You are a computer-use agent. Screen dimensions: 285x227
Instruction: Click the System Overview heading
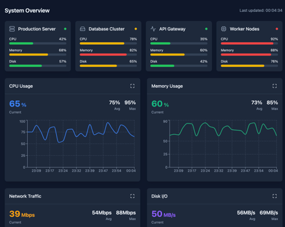coord(27,11)
